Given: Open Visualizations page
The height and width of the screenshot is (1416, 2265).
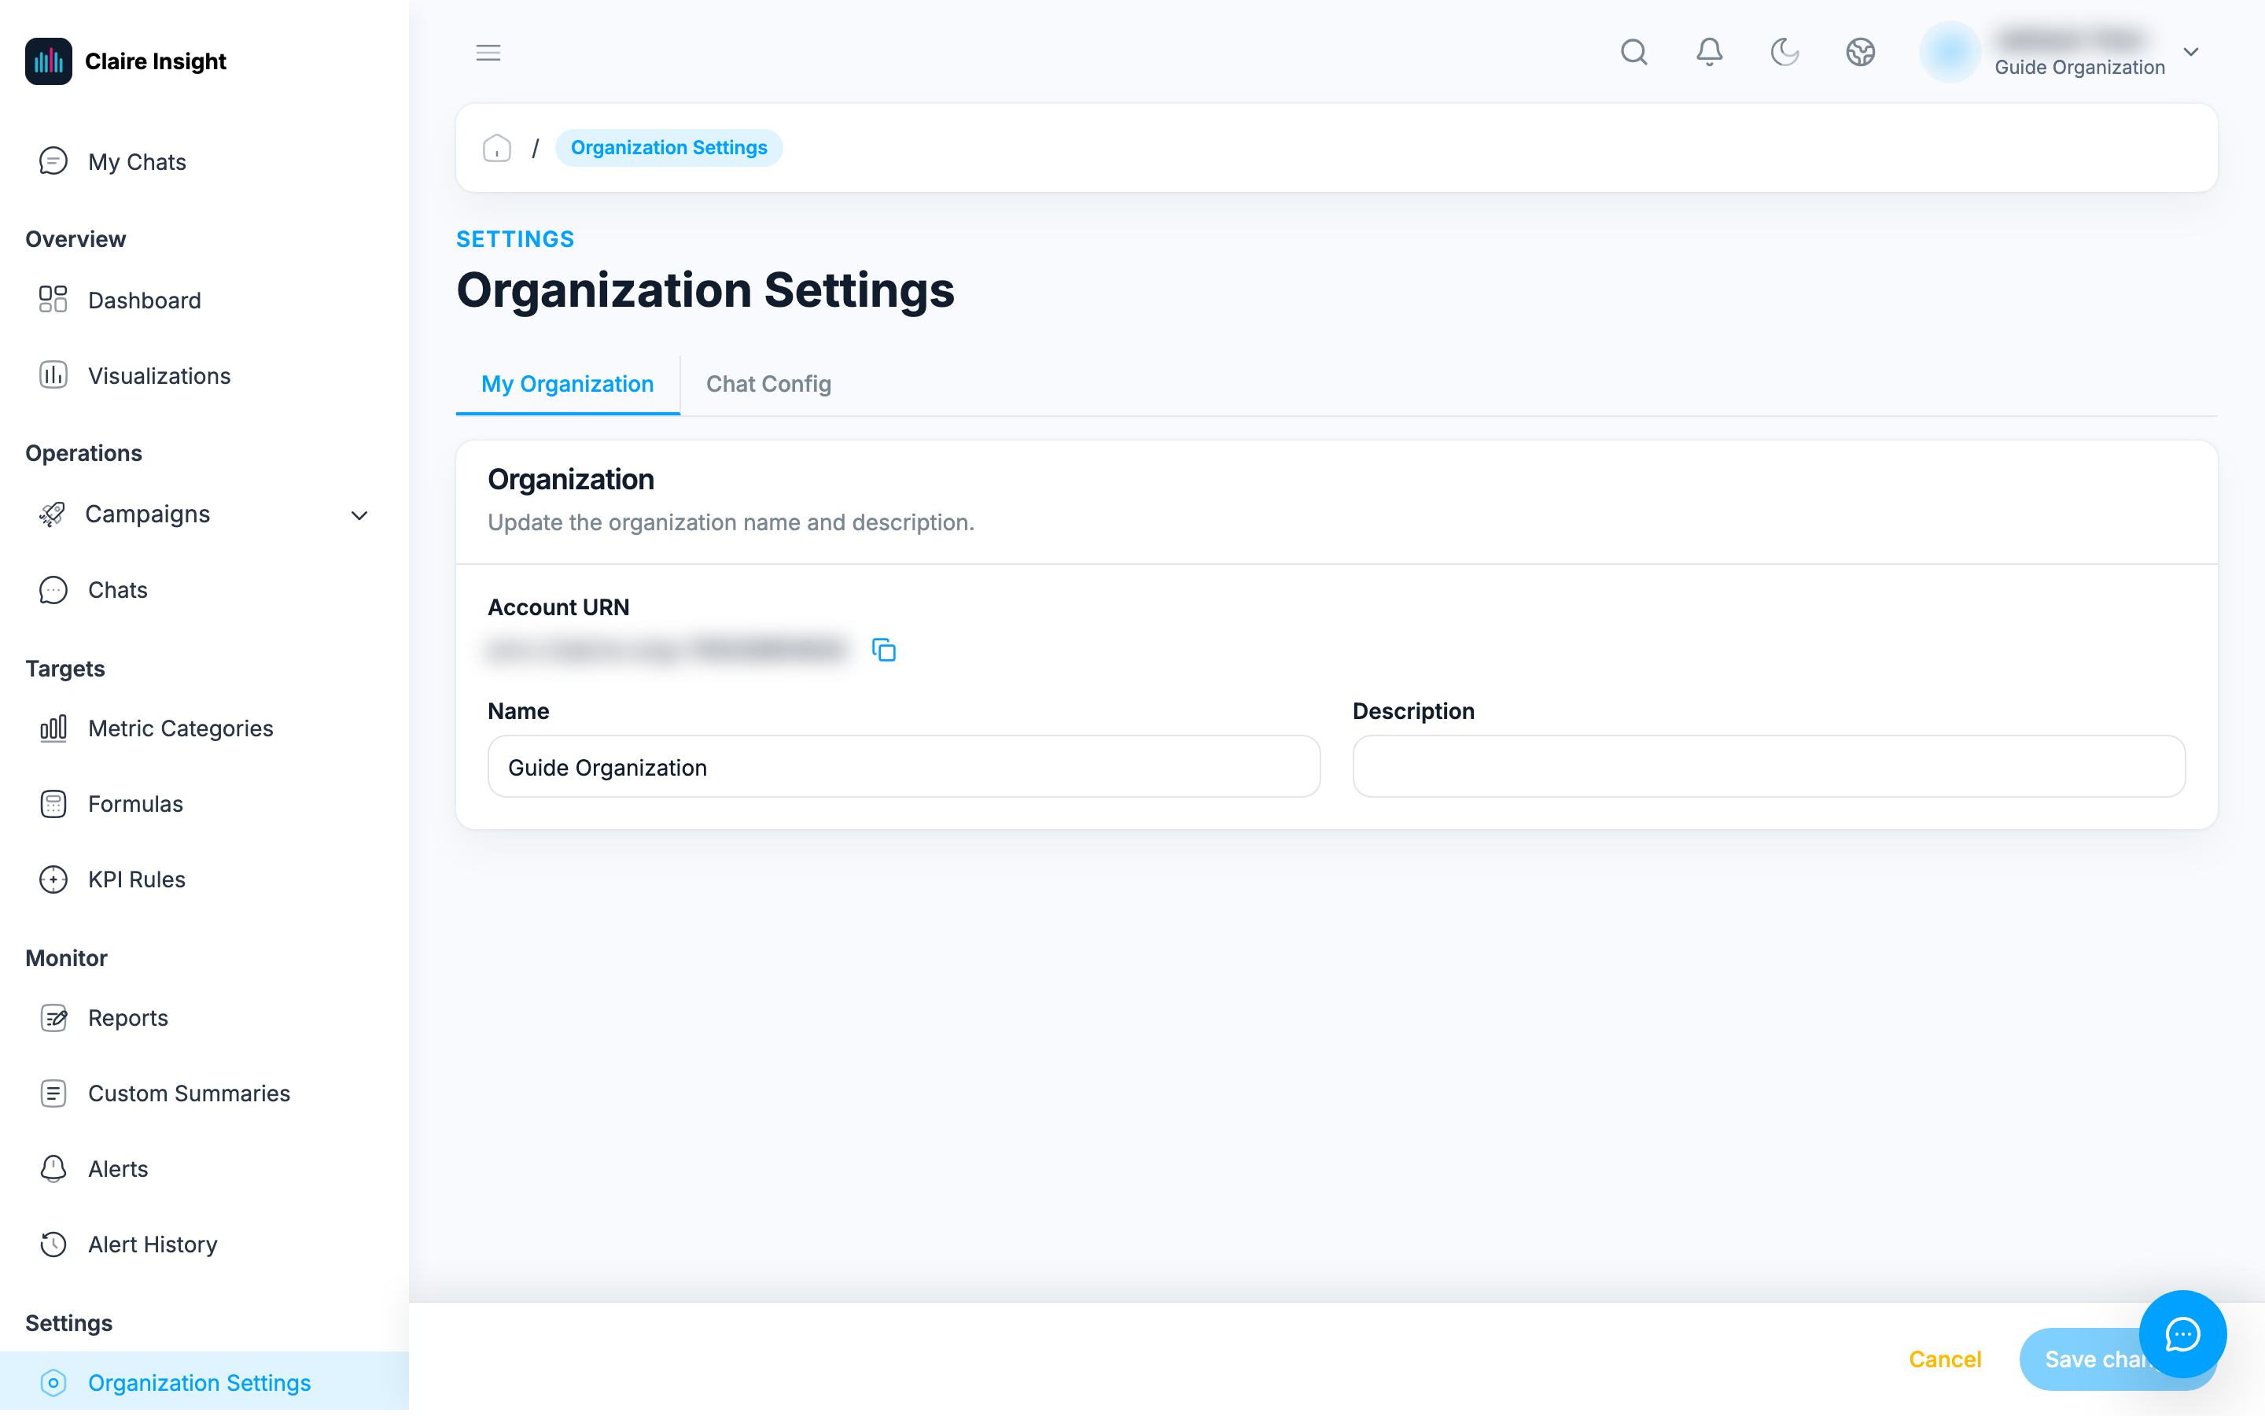Looking at the screenshot, I should click(x=204, y=375).
